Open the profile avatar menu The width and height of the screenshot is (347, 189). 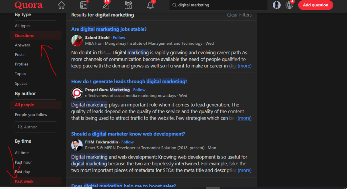tap(277, 5)
